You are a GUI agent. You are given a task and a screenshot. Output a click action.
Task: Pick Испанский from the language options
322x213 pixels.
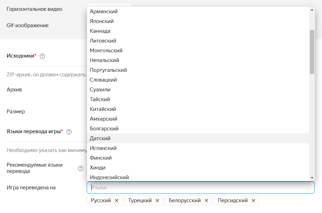point(103,148)
